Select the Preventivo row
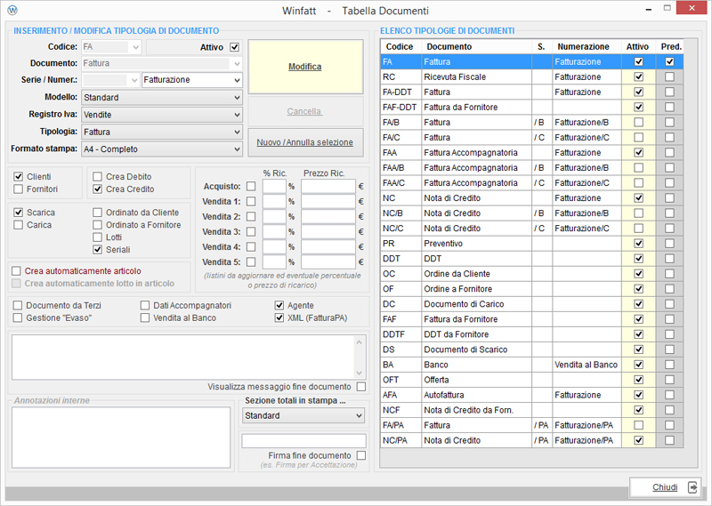Viewport: 712px width, 506px height. tap(531, 244)
